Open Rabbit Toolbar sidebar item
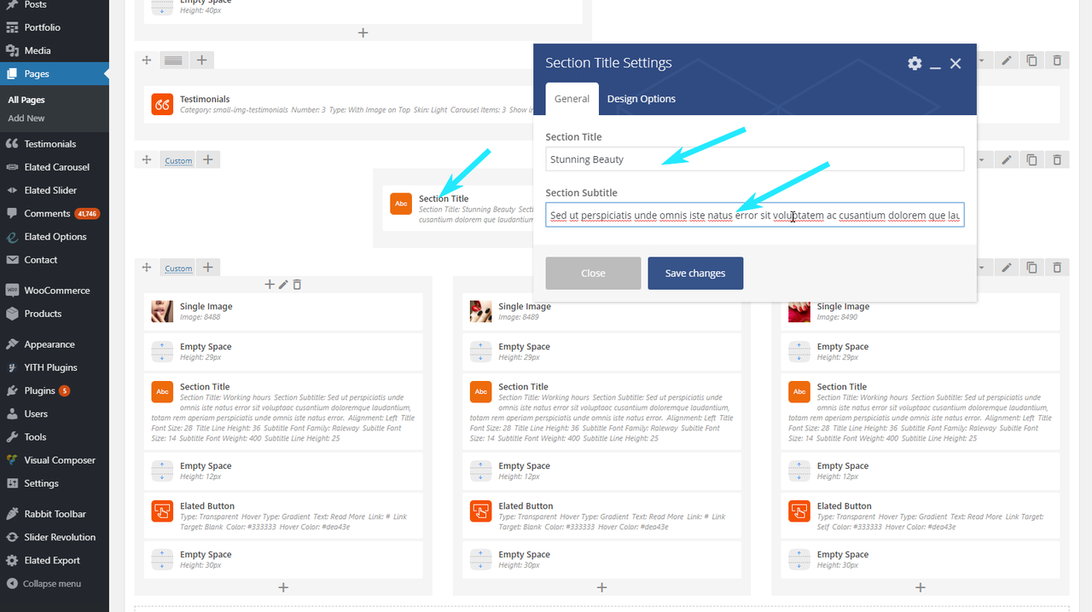 55,514
